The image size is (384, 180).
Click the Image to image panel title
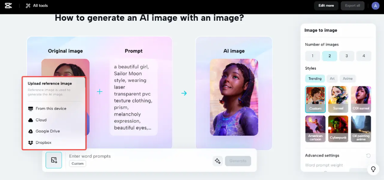321,30
